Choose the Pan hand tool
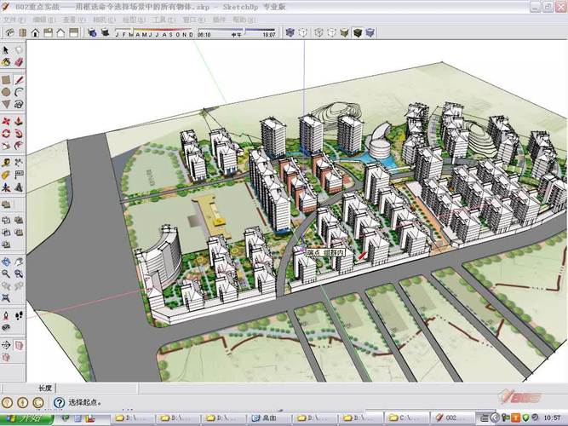 pyautogui.click(x=19, y=262)
